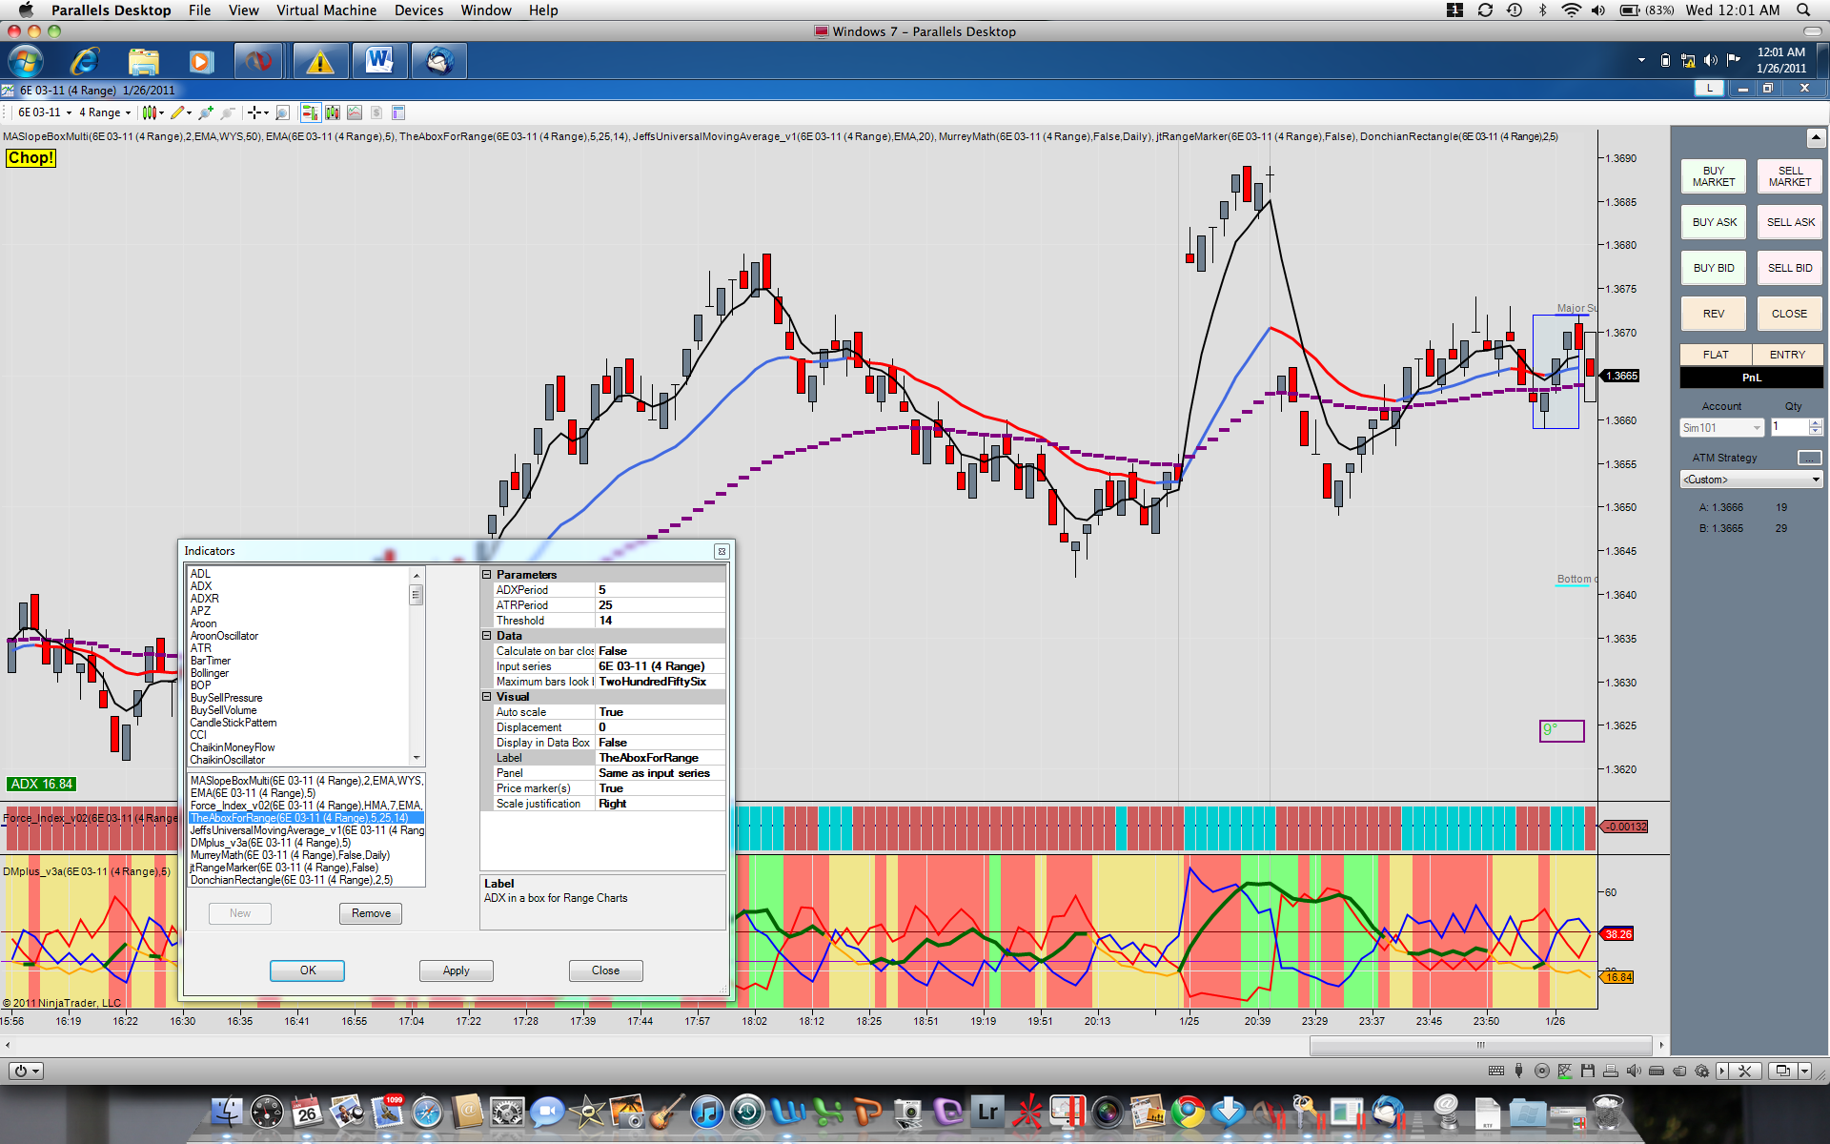Open Lightroom from the Dock

pos(987,1112)
